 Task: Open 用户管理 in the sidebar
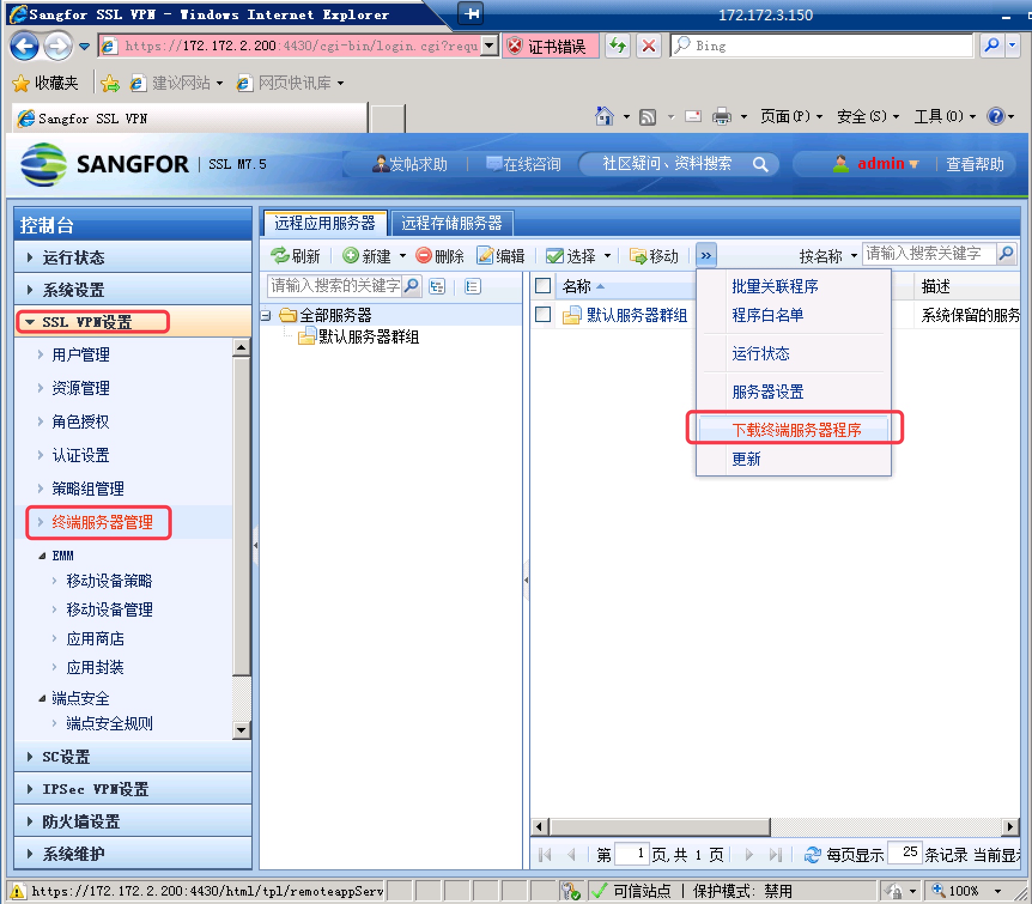[81, 355]
